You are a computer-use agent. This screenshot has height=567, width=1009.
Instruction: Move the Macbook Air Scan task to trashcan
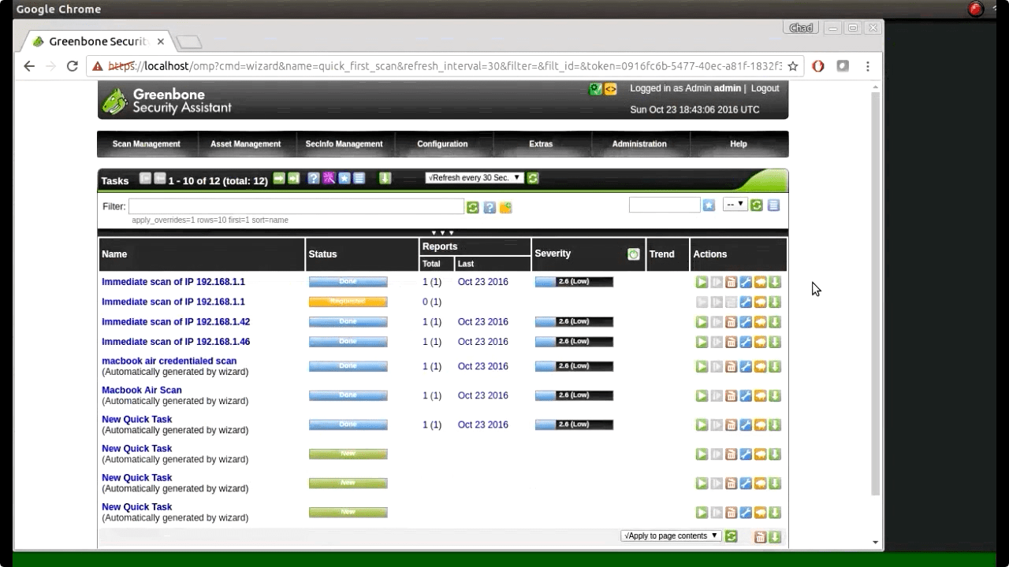[730, 395]
